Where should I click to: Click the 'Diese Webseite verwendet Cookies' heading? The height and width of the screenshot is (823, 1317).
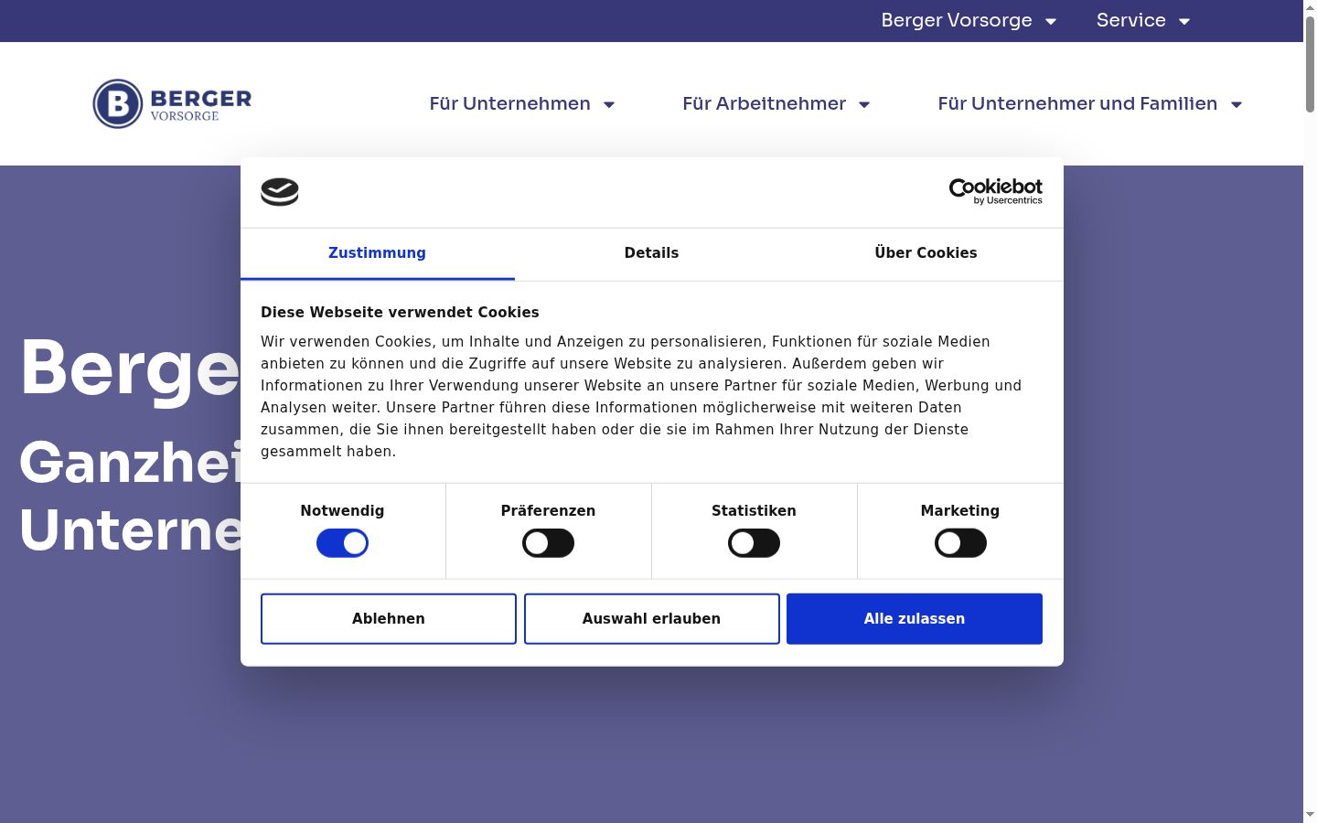[x=400, y=313]
